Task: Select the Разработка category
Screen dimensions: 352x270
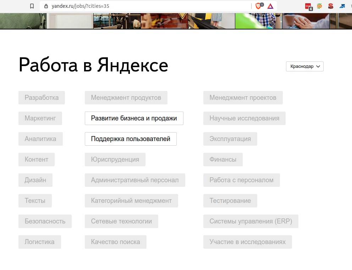Action: tap(42, 98)
